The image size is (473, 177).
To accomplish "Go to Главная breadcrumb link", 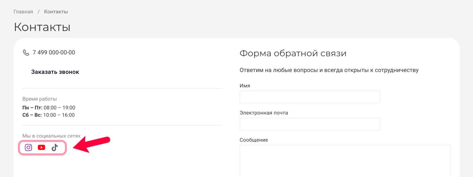I will [x=23, y=12].
